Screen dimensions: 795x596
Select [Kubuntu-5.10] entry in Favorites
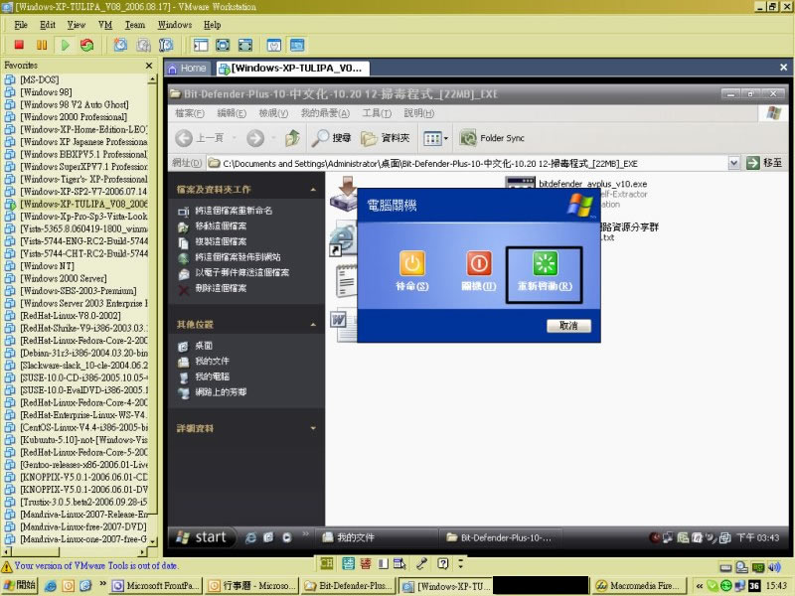[x=77, y=440]
